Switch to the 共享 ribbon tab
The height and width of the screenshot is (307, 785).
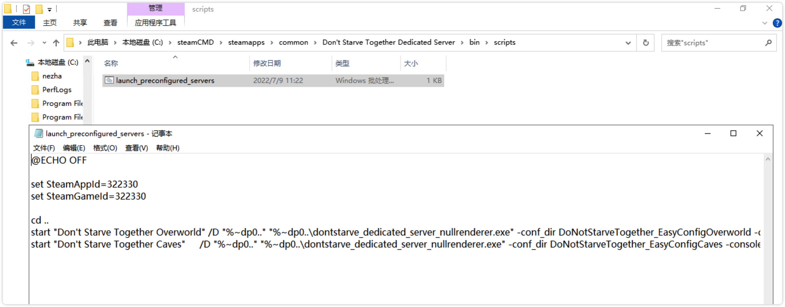[x=80, y=23]
